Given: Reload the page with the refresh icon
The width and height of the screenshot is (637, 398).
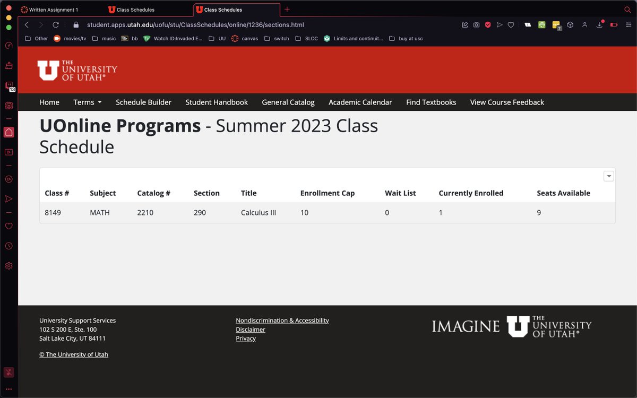Looking at the screenshot, I should (56, 25).
